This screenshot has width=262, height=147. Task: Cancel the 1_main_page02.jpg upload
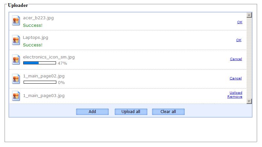(x=235, y=78)
